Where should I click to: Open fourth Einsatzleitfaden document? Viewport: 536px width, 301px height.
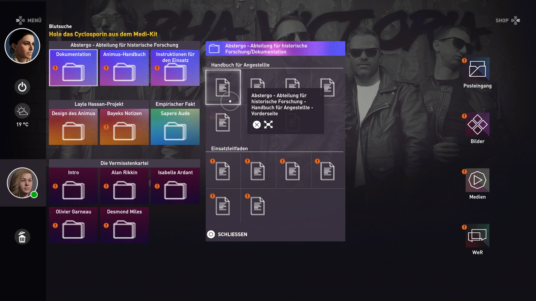coord(327,171)
